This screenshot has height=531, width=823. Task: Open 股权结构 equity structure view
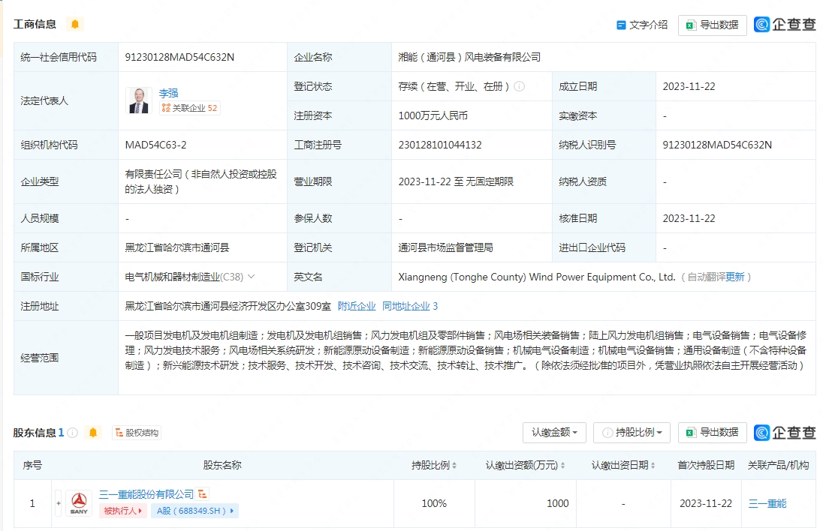coord(137,433)
